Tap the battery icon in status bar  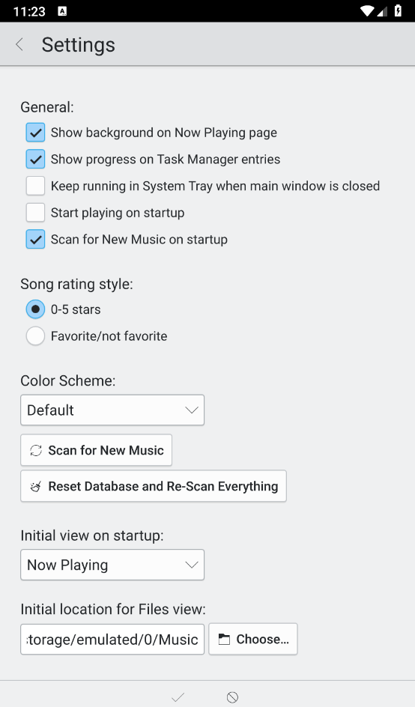[398, 10]
